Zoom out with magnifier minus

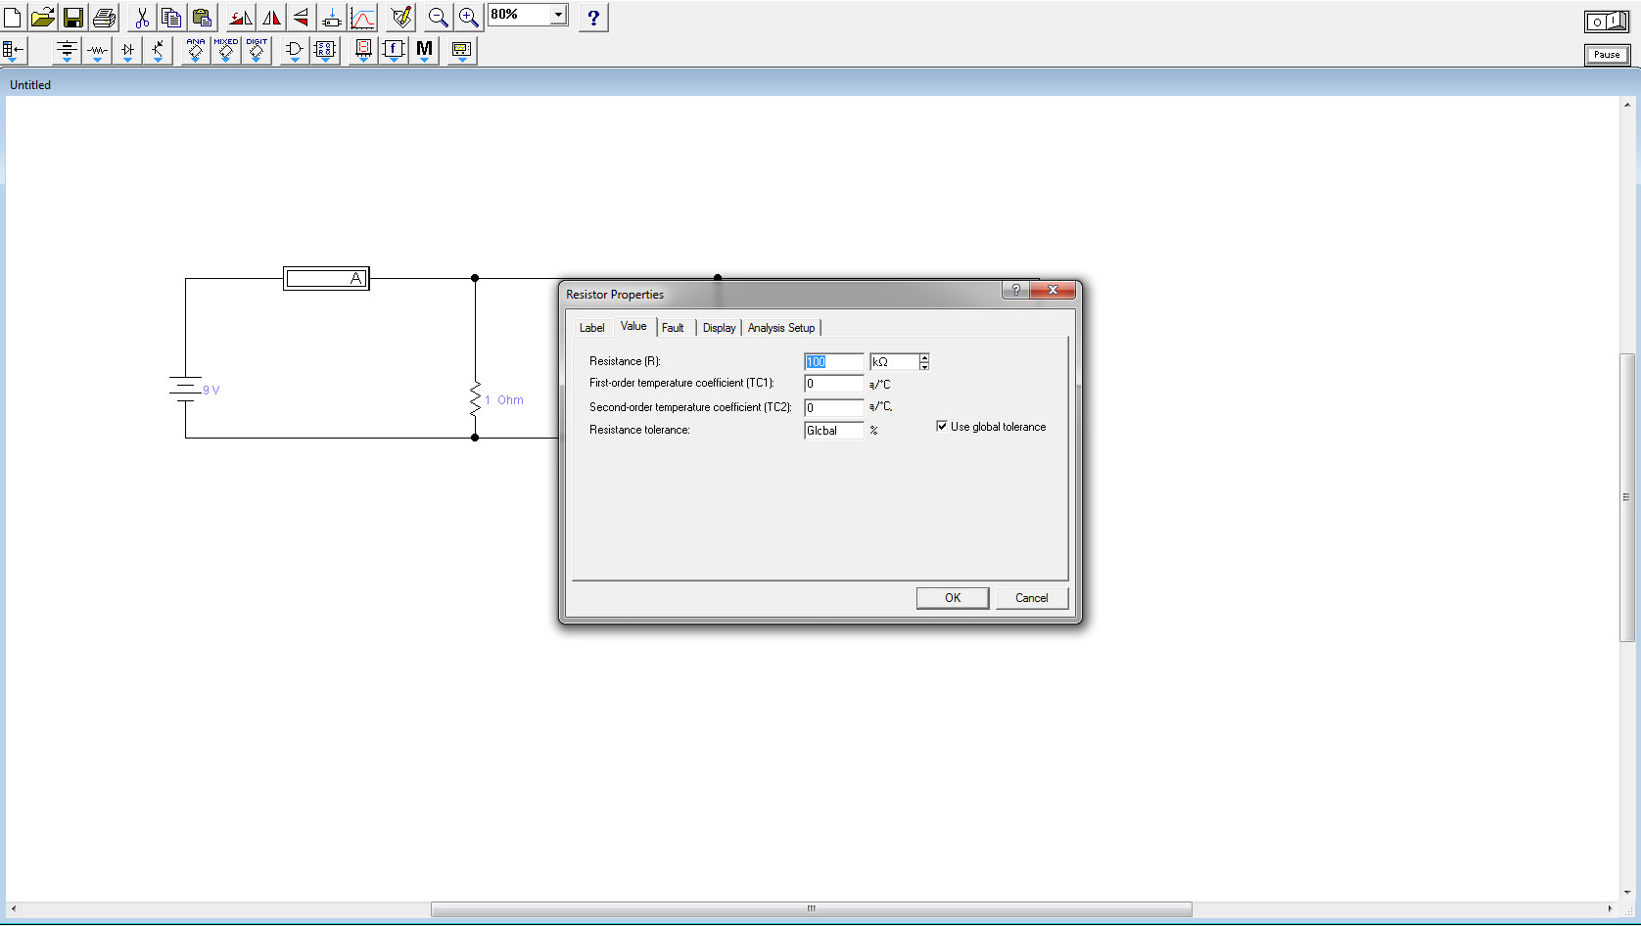click(438, 17)
